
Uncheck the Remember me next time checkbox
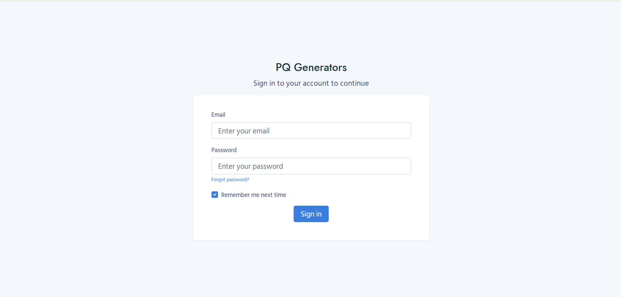(215, 195)
